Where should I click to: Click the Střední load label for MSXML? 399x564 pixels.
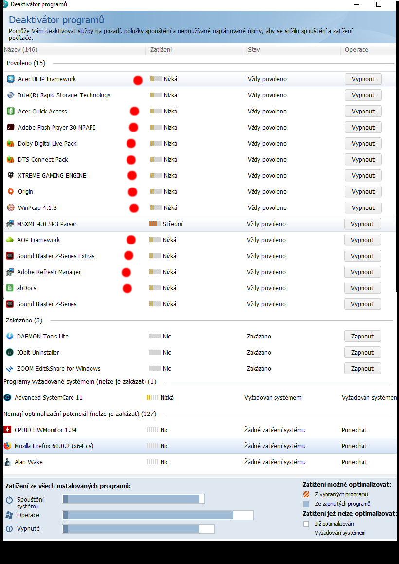coord(173,224)
